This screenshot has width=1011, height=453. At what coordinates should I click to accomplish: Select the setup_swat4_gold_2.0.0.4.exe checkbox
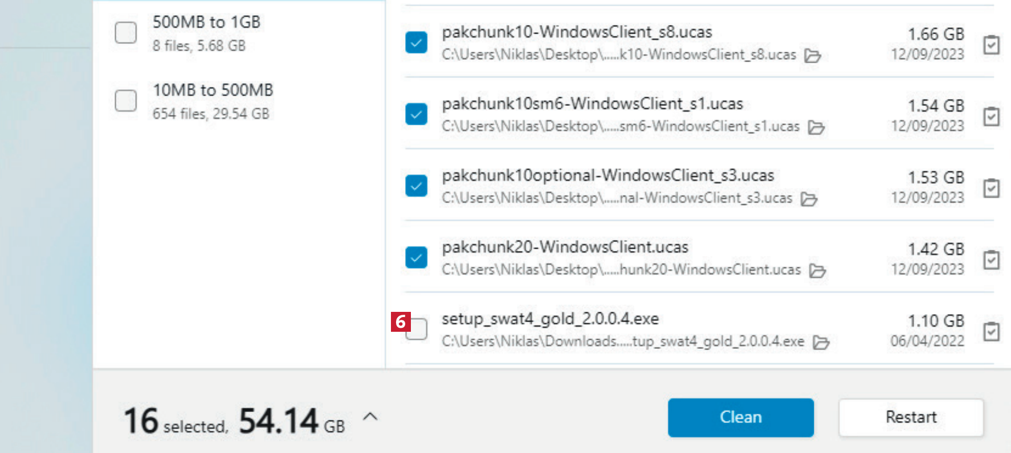coord(417,330)
